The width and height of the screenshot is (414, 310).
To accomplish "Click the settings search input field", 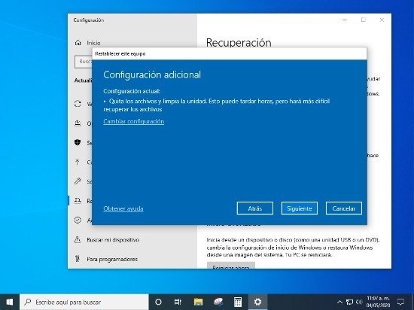I will [84, 62].
